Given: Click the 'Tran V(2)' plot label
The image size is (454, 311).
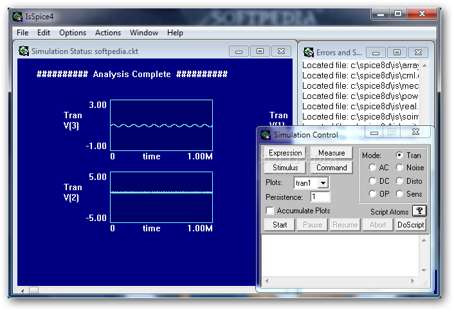Looking at the screenshot, I should (x=73, y=192).
